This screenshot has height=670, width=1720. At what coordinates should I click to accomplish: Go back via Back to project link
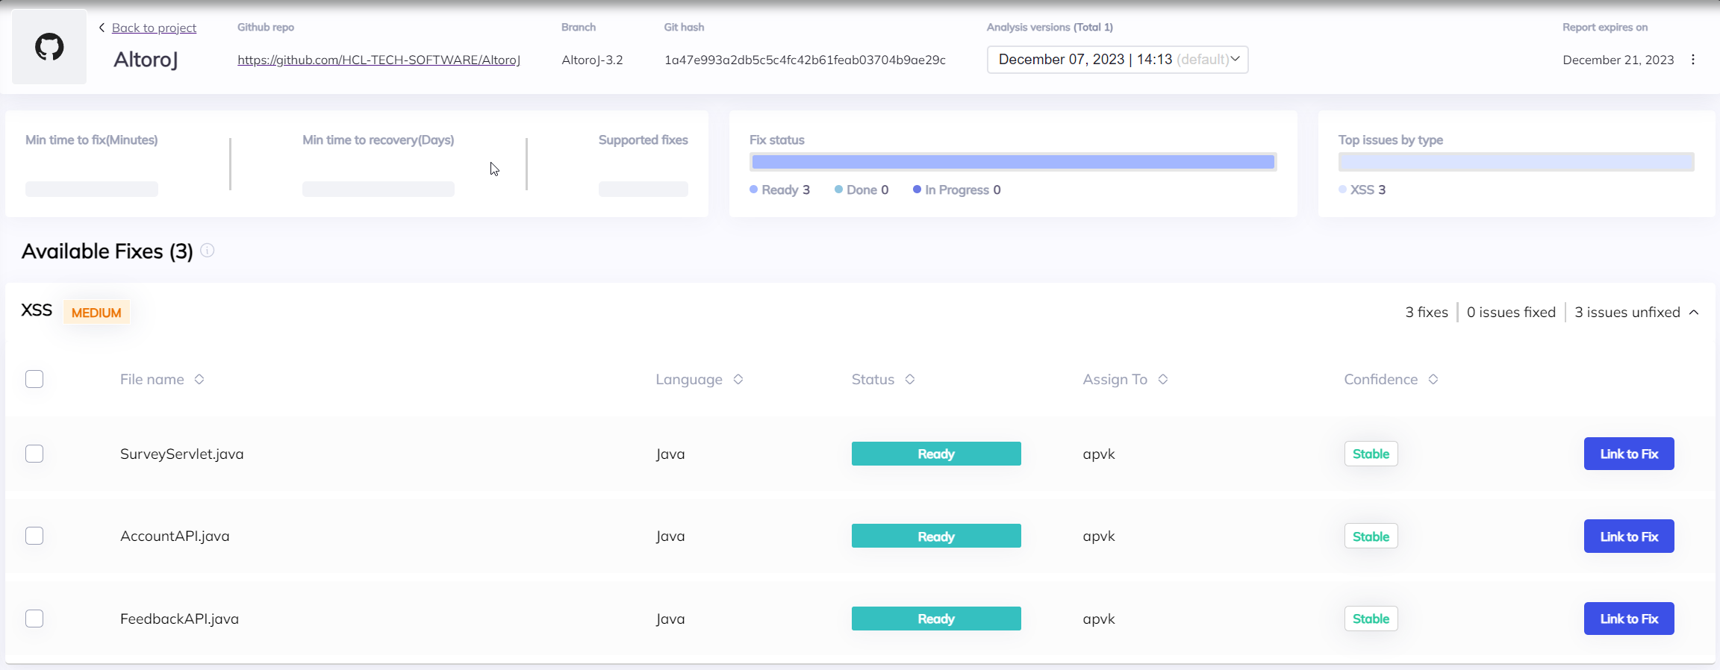pyautogui.click(x=154, y=28)
